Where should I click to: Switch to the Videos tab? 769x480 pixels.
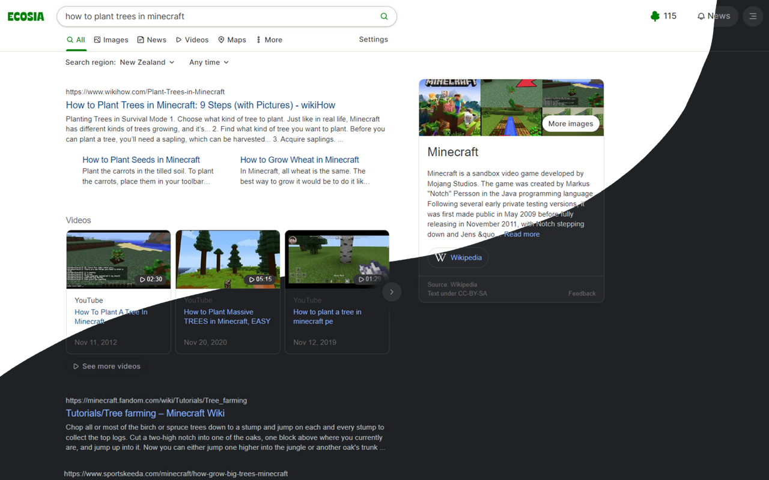point(192,40)
